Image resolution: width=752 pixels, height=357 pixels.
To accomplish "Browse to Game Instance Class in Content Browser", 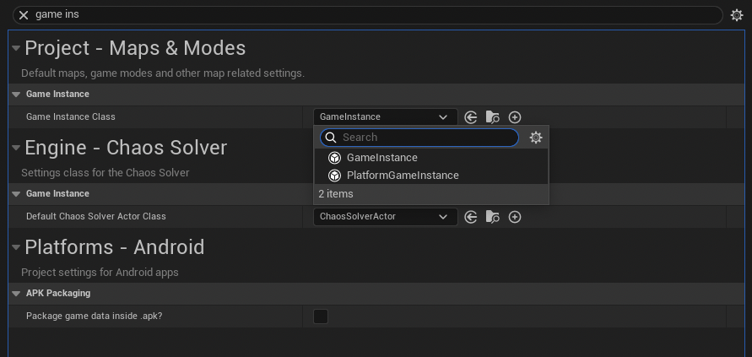I will pos(493,117).
